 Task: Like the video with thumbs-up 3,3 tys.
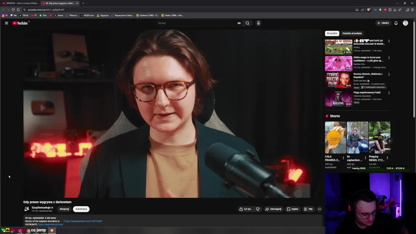(x=245, y=209)
